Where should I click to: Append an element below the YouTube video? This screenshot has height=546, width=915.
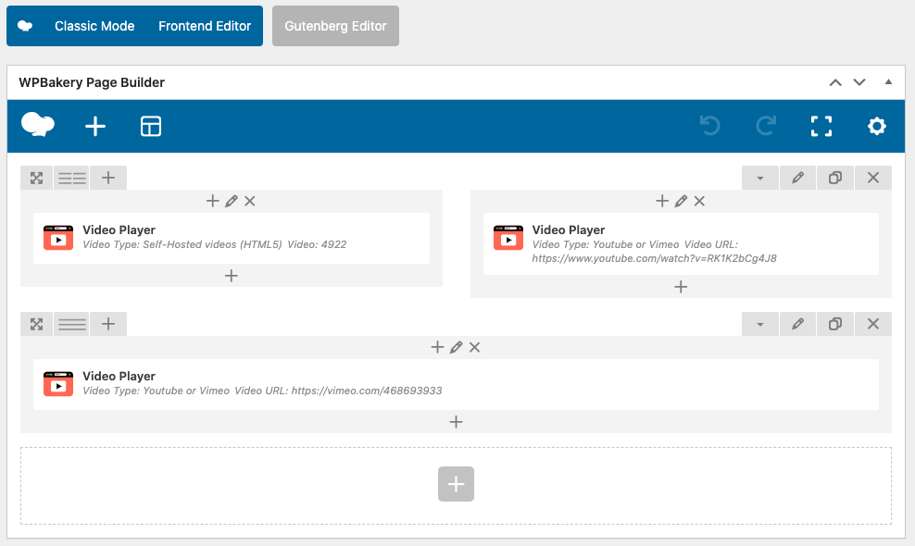681,287
